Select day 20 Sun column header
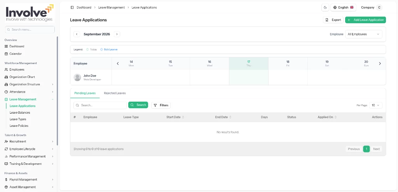 tap(366, 64)
